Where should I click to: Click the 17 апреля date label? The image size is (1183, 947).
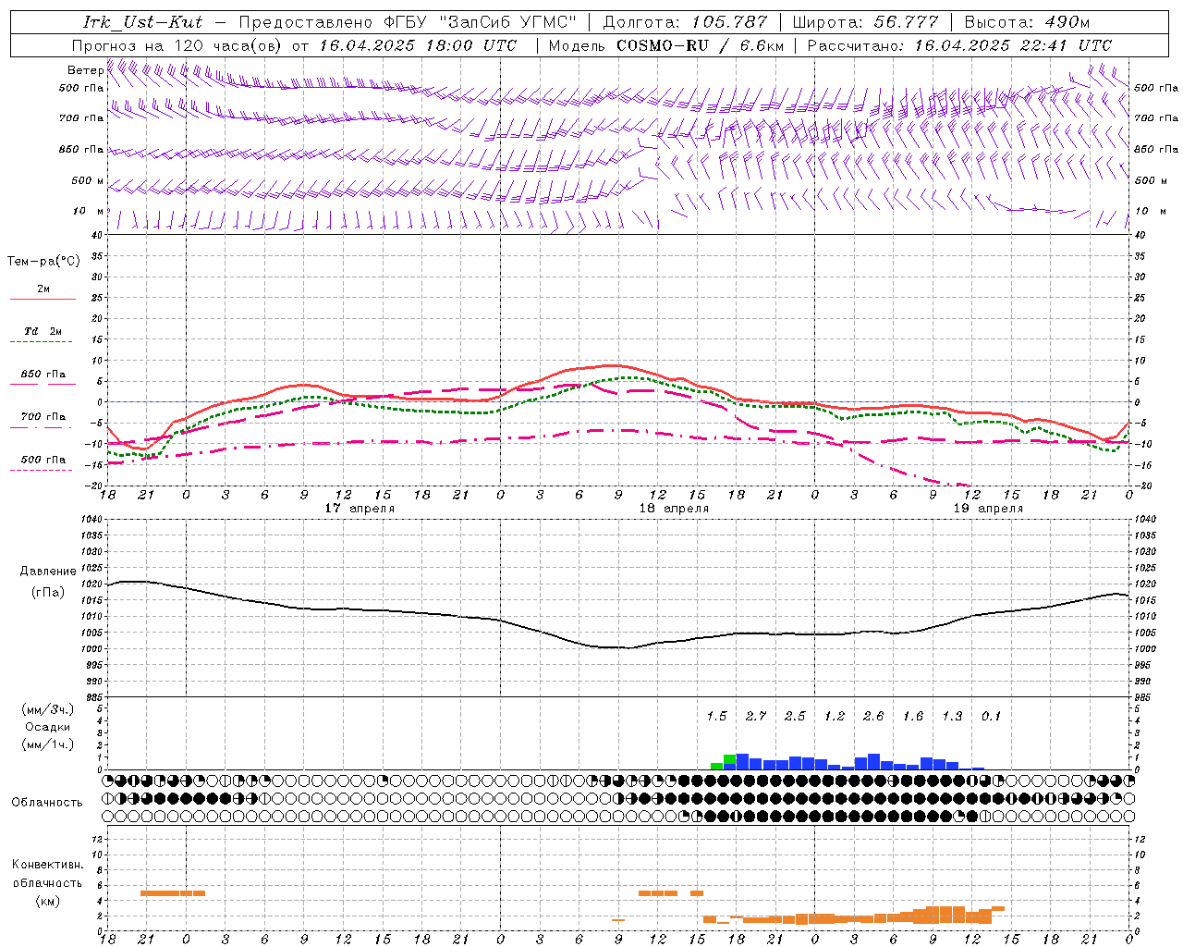(360, 508)
